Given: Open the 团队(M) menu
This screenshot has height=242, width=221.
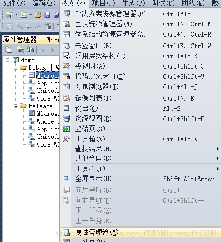Looking at the screenshot, I should tap(193, 3).
